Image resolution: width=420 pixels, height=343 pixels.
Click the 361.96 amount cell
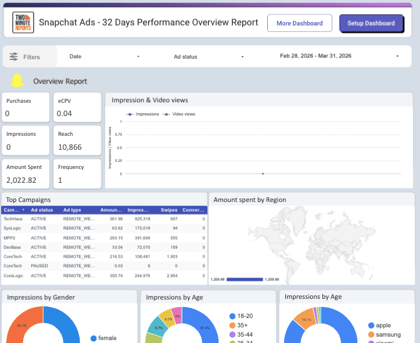(x=116, y=219)
